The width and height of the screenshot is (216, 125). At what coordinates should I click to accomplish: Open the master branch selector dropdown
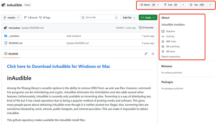tap(12, 18)
